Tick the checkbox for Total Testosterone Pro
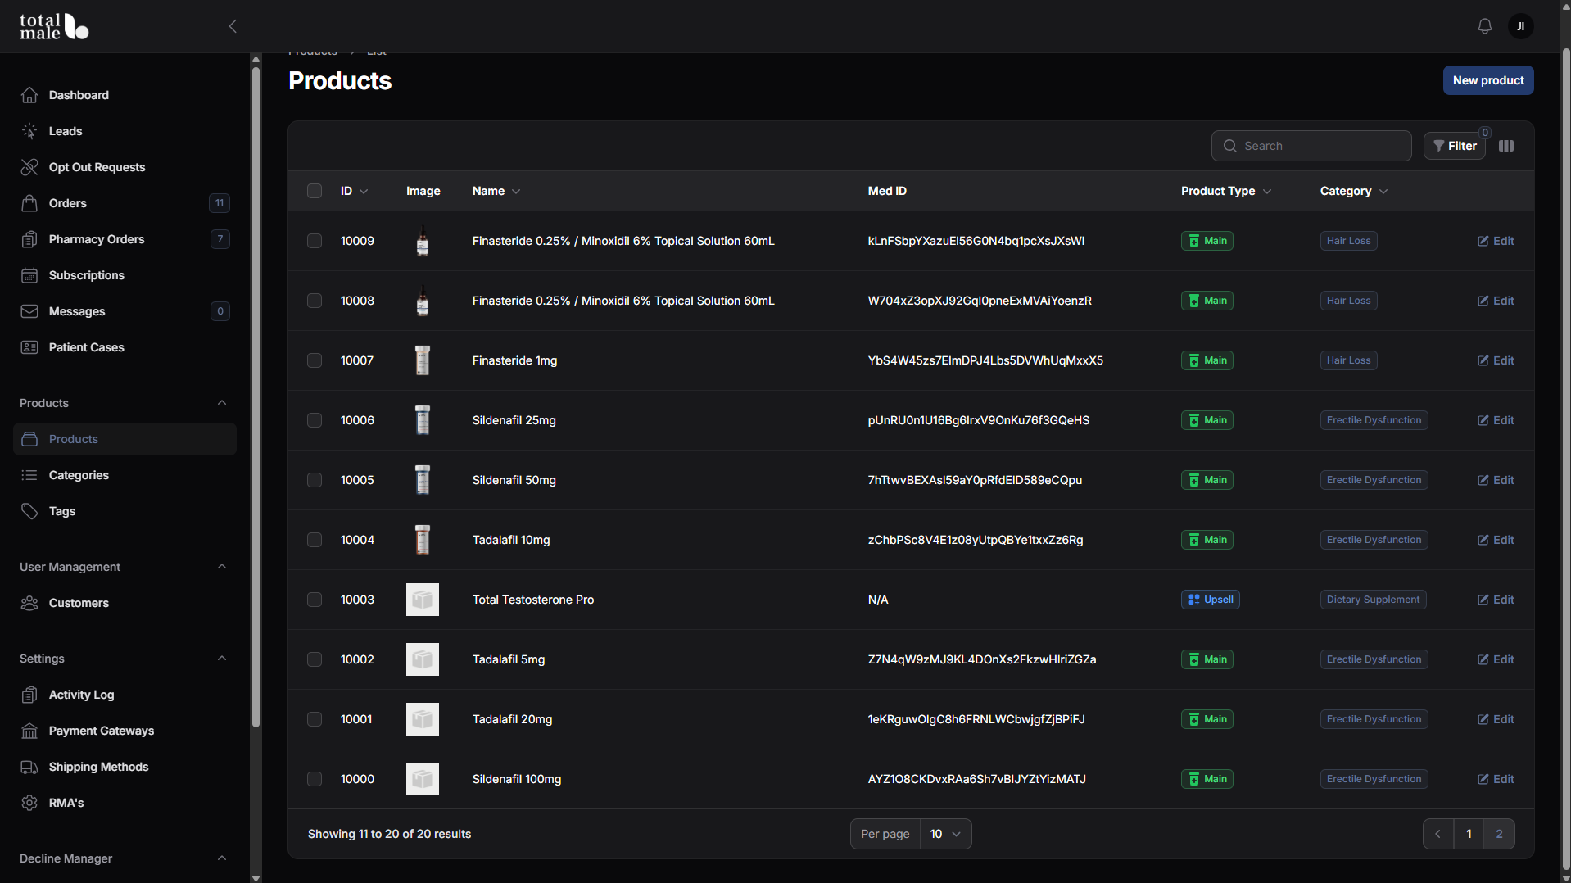Viewport: 1571px width, 883px height. [x=315, y=600]
